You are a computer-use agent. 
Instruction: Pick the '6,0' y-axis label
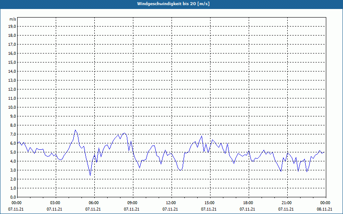[13, 143]
